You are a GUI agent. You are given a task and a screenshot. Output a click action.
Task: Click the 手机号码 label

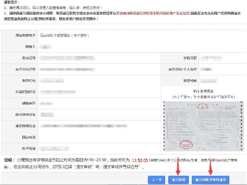pos(190,58)
